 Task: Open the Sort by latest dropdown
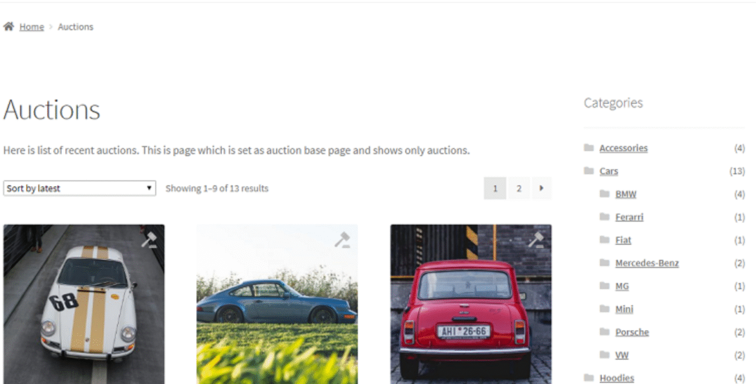(x=80, y=188)
